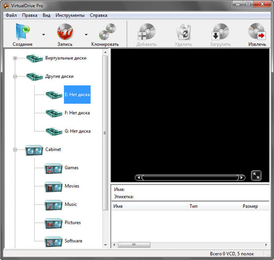Select the 'Pictures' label in the tree
Viewport: 274px width, 260px height.
coord(72,223)
